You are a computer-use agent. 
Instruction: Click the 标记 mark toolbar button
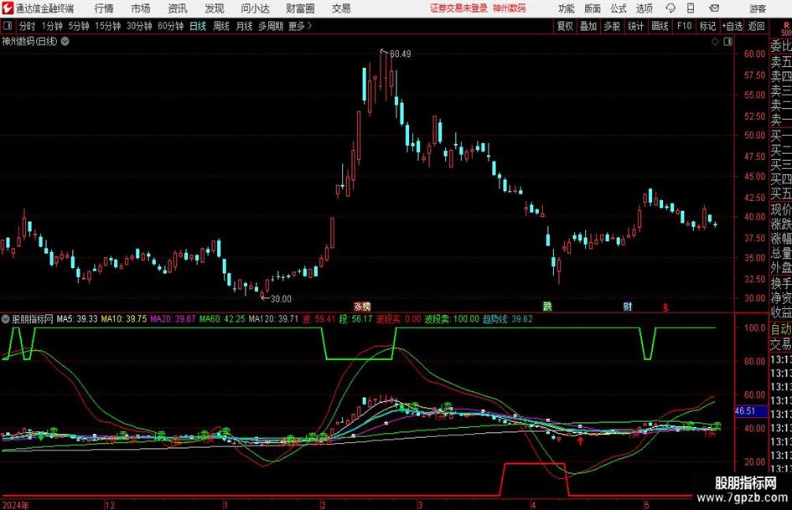coord(707,26)
